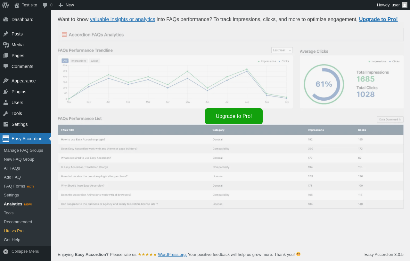Screen dimensions: 410x261
Task: Click the Appearance brush icon
Action: (x=6, y=81)
